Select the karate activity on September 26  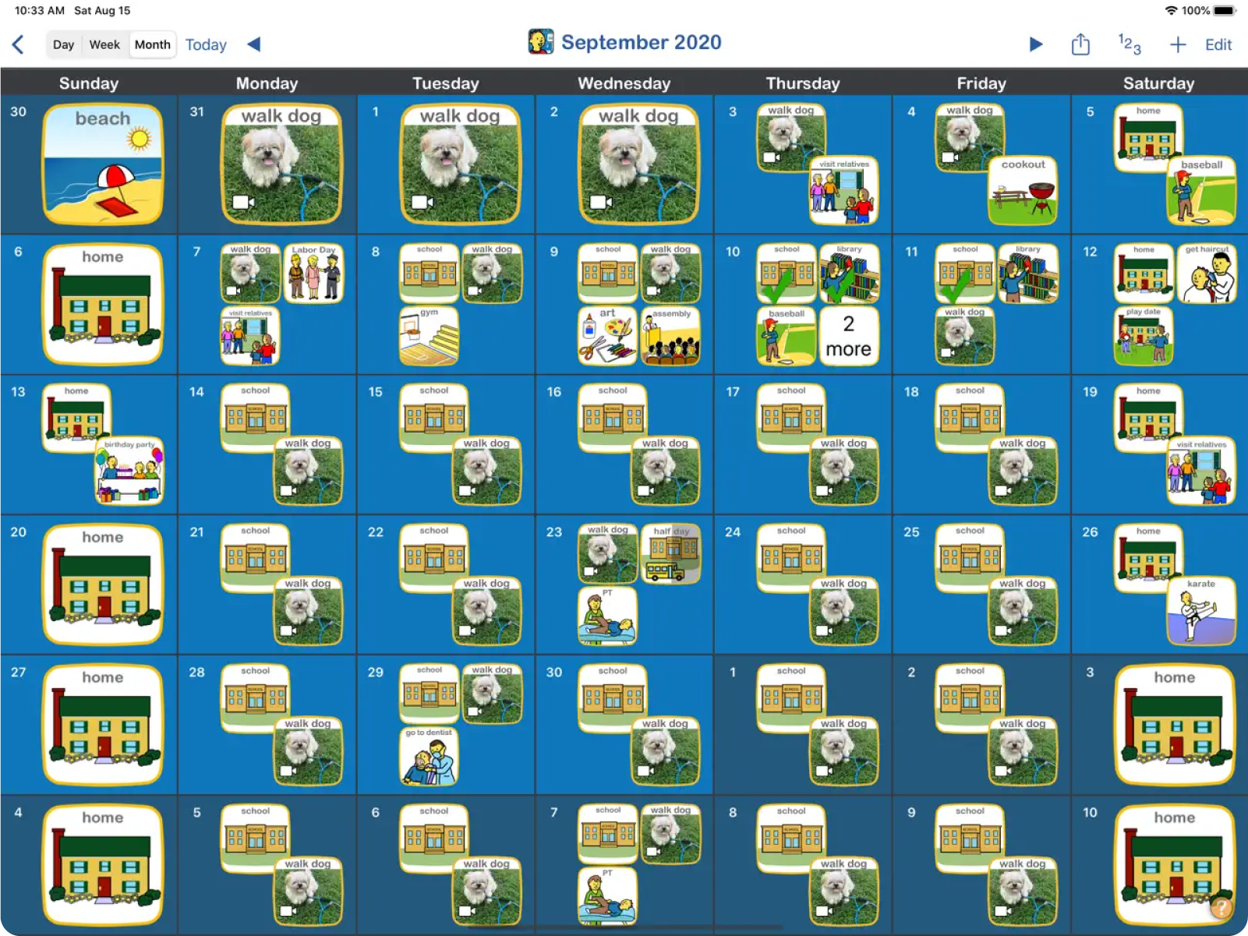click(1200, 610)
